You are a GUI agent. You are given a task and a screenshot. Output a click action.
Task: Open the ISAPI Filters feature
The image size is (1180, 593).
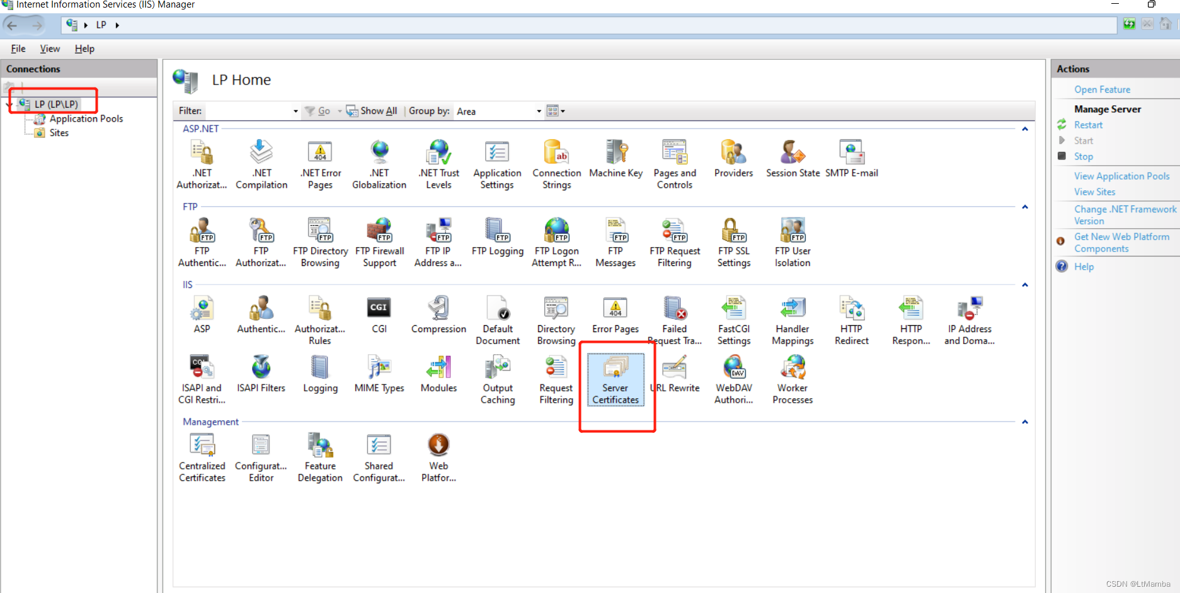[261, 374]
